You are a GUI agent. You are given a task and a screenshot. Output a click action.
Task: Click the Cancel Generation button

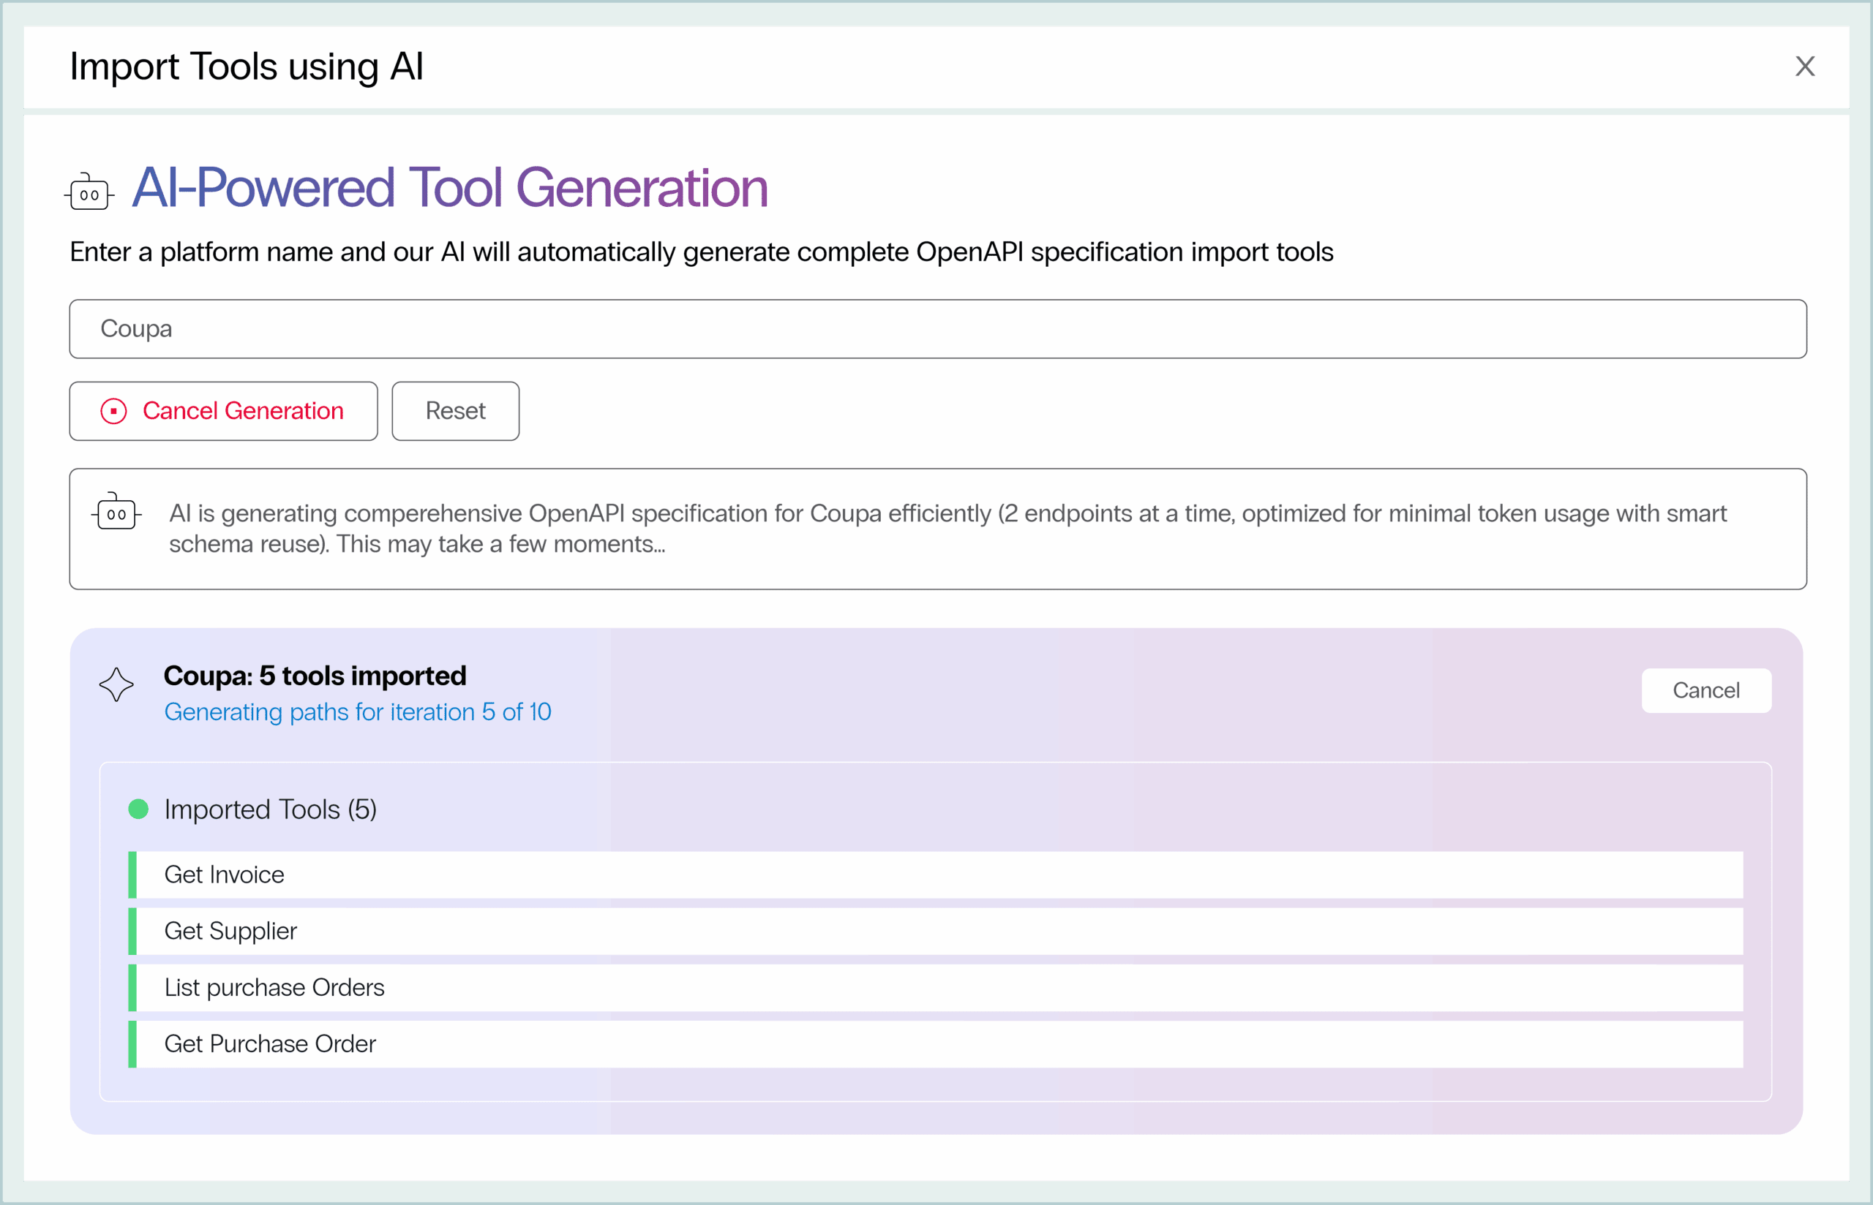224,411
